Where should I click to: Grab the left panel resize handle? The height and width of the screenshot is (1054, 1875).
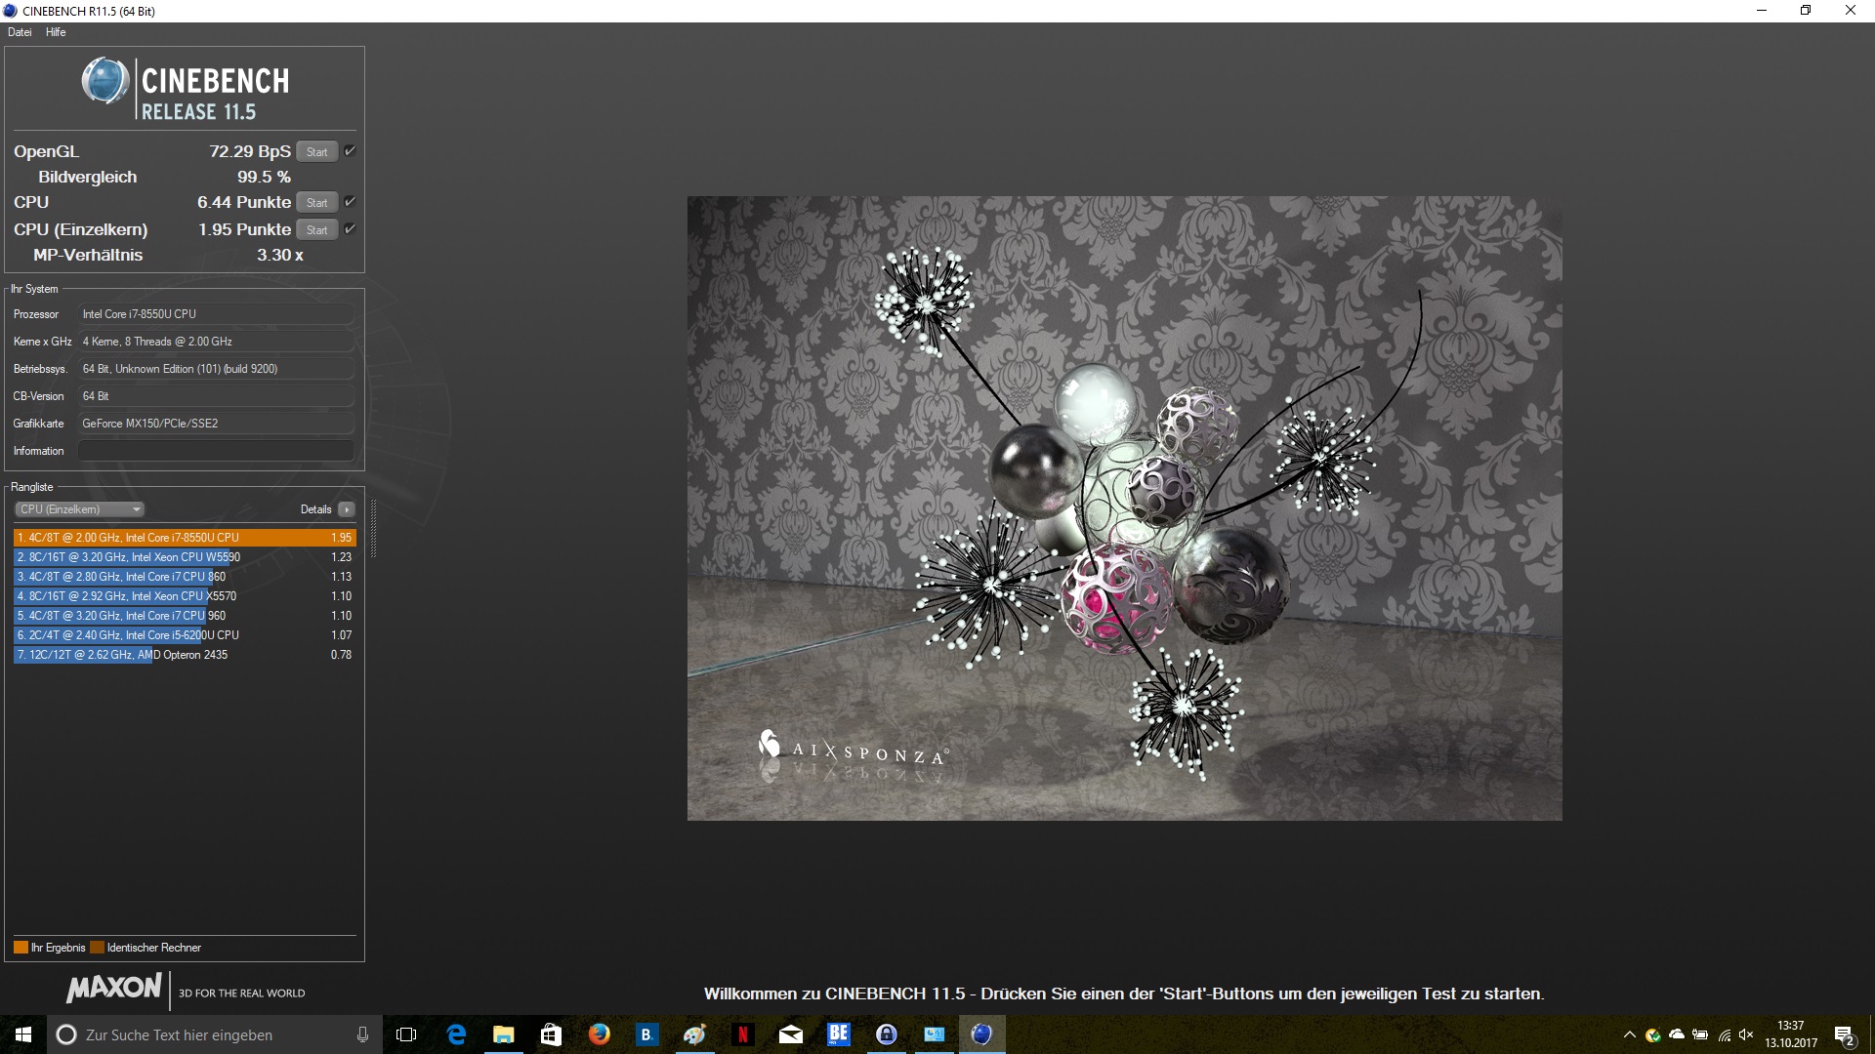pyautogui.click(x=373, y=528)
